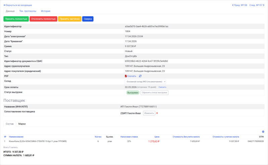This screenshot has width=268, height=165.
Task: Click the Выгружен status badge
Action: coord(133,93)
